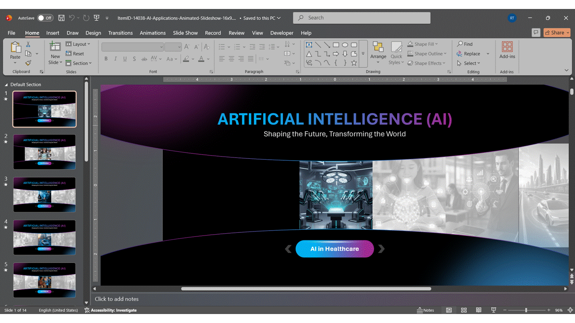The image size is (575, 323).
Task: Click the Center align icon
Action: (x=231, y=59)
